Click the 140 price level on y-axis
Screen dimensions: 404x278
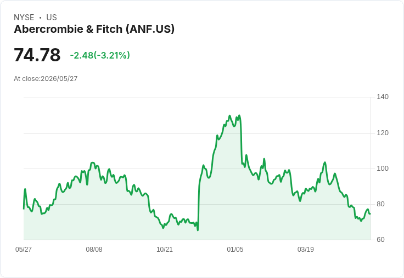coord(383,97)
